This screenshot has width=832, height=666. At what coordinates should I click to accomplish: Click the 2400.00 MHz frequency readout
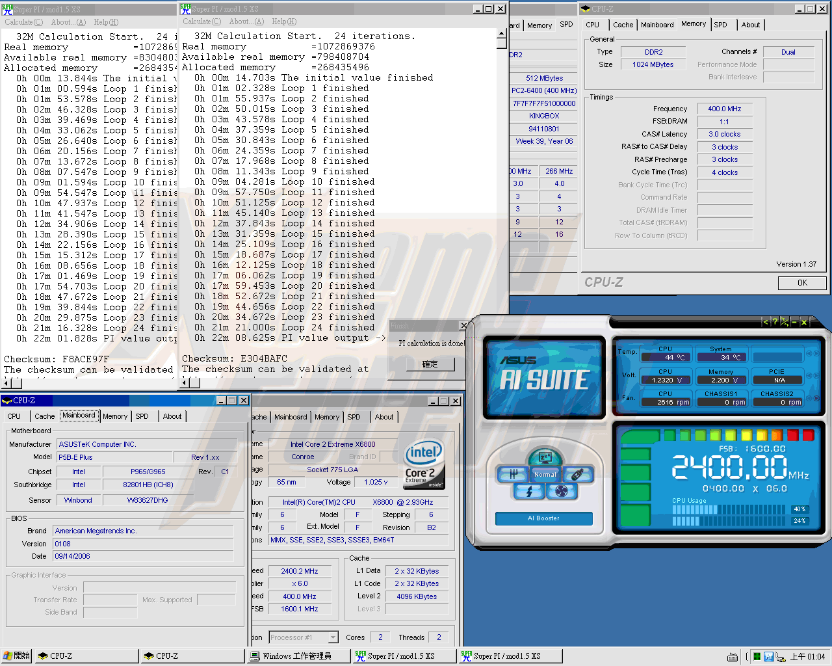tap(740, 467)
